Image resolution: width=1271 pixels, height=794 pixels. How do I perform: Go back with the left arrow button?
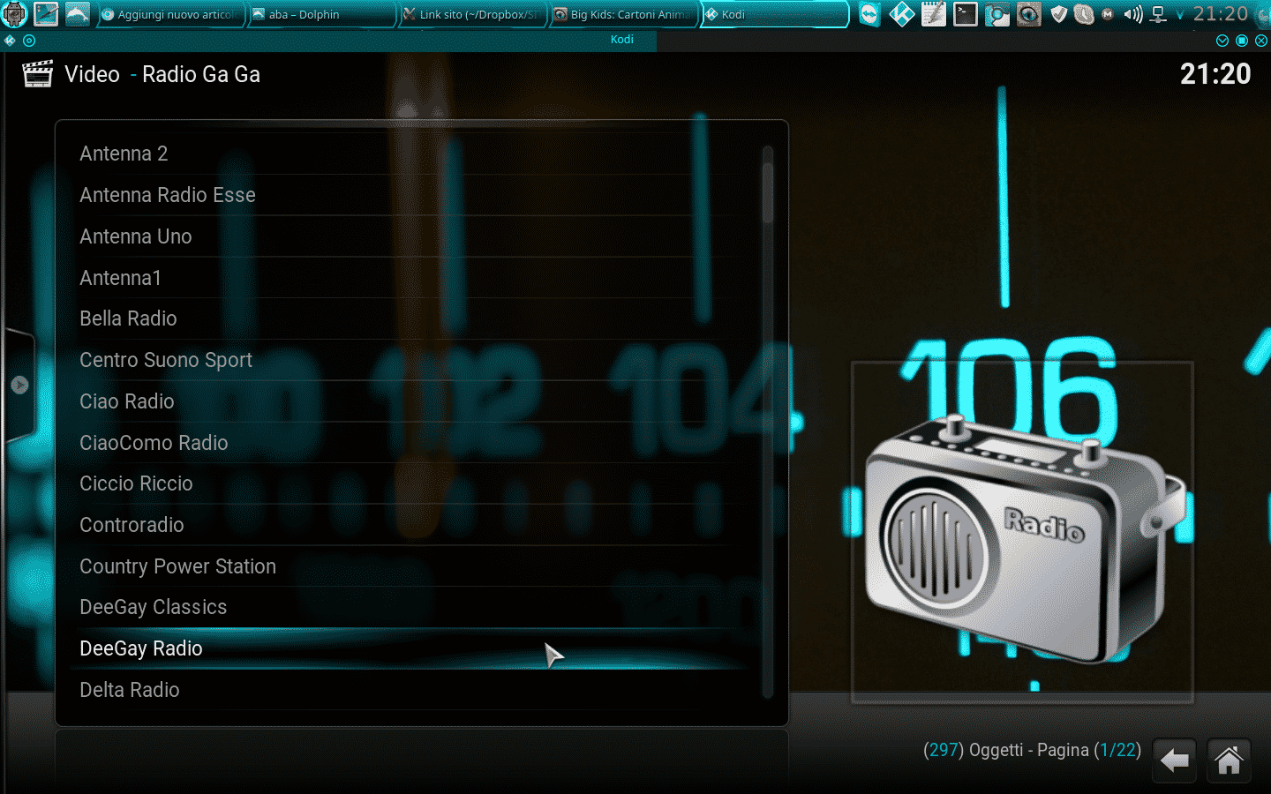[x=1174, y=760]
